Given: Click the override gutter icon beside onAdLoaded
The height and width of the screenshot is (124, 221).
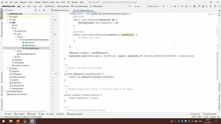Looking at the screenshot, I should point(56,20).
